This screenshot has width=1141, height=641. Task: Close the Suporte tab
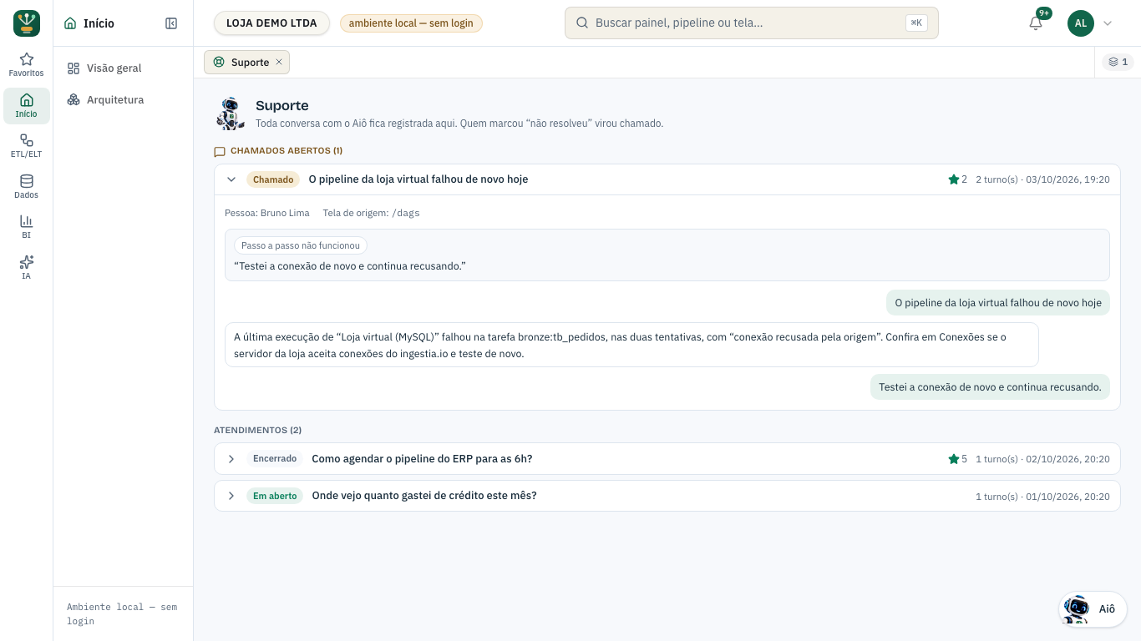pos(279,62)
